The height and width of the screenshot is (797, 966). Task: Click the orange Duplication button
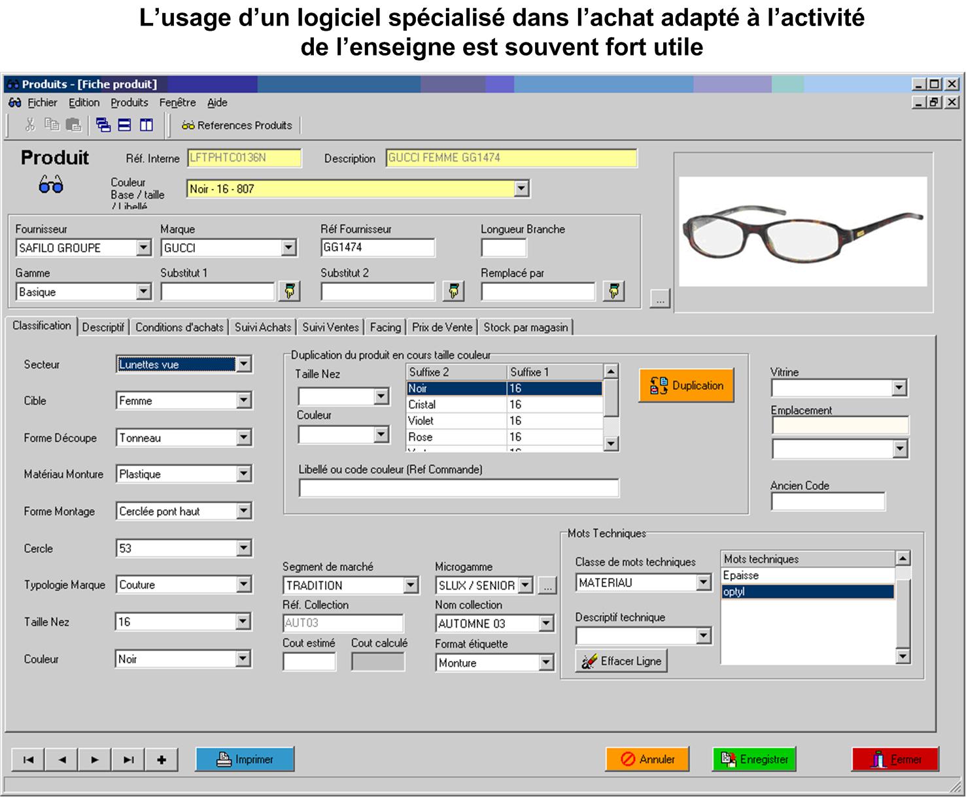[686, 385]
